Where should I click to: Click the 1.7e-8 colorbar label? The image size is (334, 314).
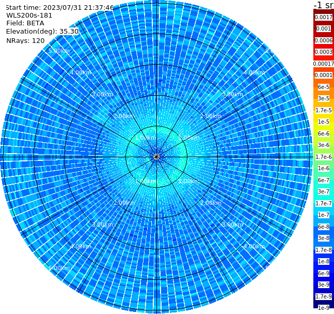[x=324, y=250]
